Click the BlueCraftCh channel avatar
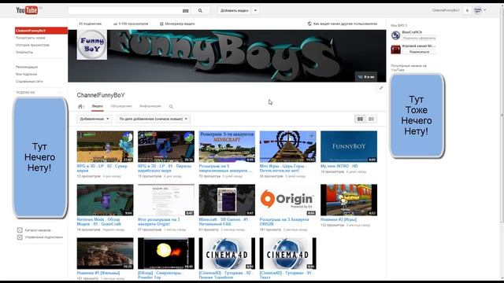Viewport: 504px width, 283px height. pyautogui.click(x=395, y=35)
